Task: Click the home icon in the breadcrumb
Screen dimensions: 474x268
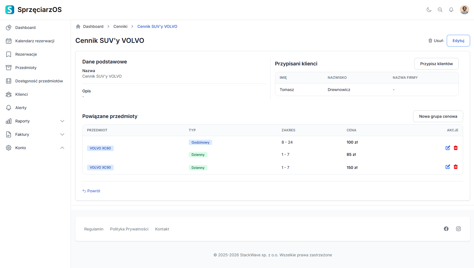Action: [x=78, y=26]
